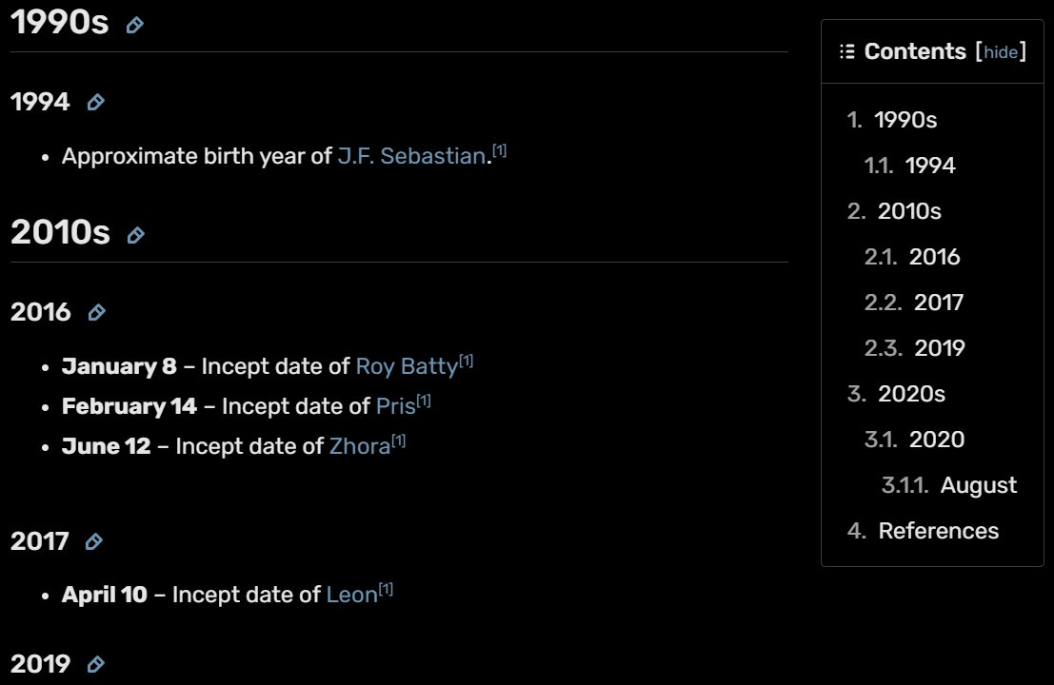The height and width of the screenshot is (685, 1054).
Task: Go to References in Contents
Action: 938,531
